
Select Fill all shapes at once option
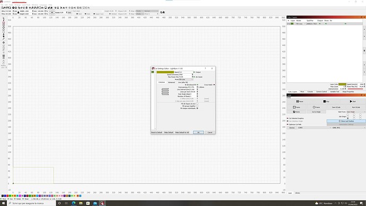pos(197,104)
